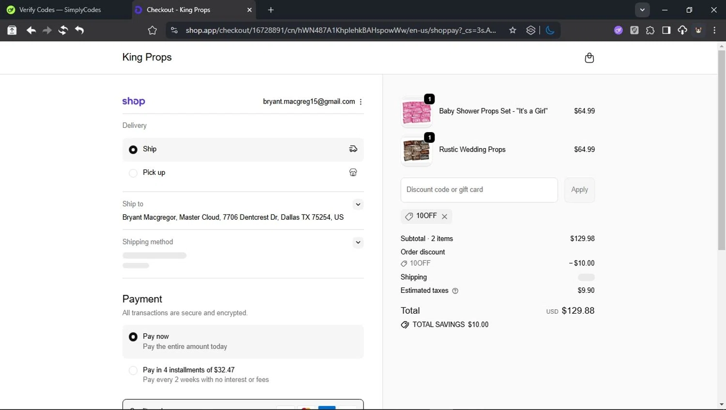Click the undo arrow in browser toolbar
Image resolution: width=726 pixels, height=410 pixels.
(79, 30)
